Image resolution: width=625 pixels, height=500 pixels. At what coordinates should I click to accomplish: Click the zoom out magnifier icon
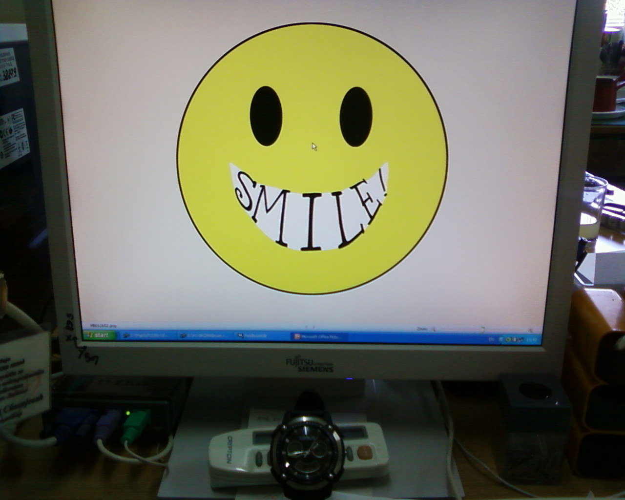[433, 330]
